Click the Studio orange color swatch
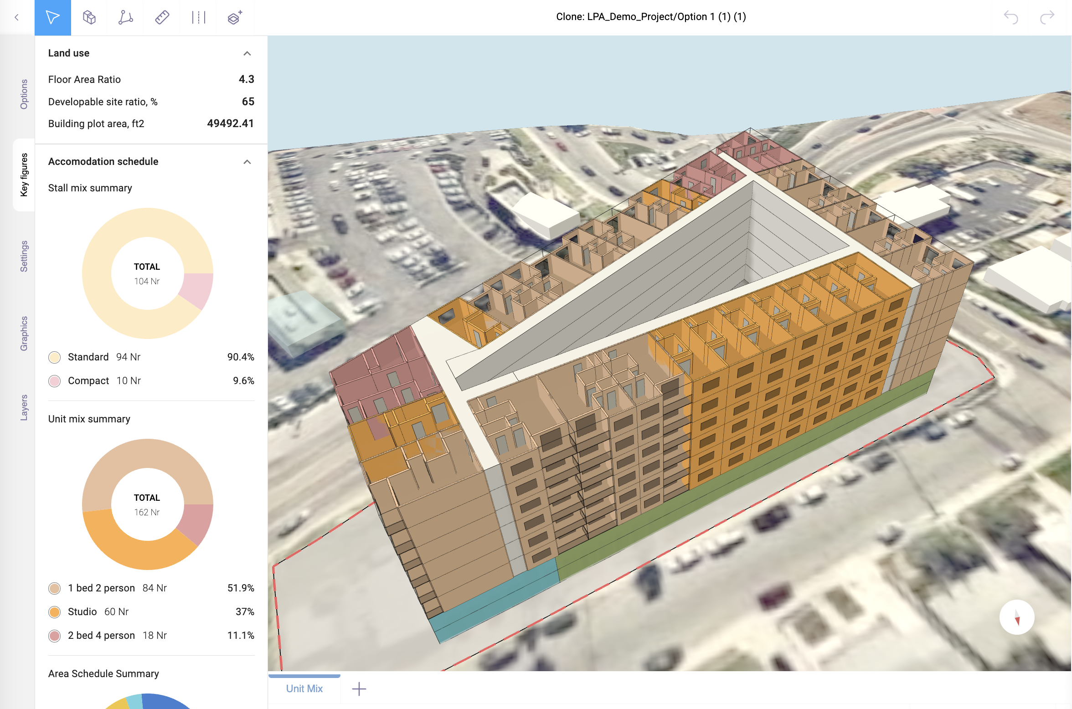The height and width of the screenshot is (709, 1072). click(x=55, y=612)
